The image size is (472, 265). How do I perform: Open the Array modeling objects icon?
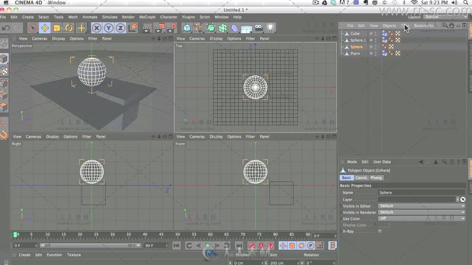223,28
